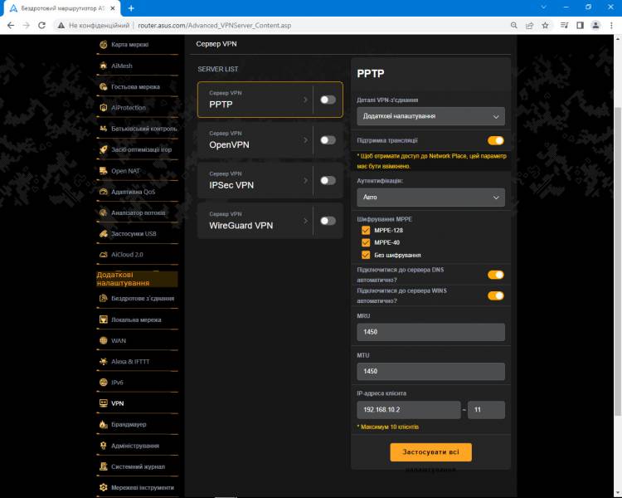The width and height of the screenshot is (622, 498).
Task: Click the Wireless connection icon
Action: tap(104, 298)
